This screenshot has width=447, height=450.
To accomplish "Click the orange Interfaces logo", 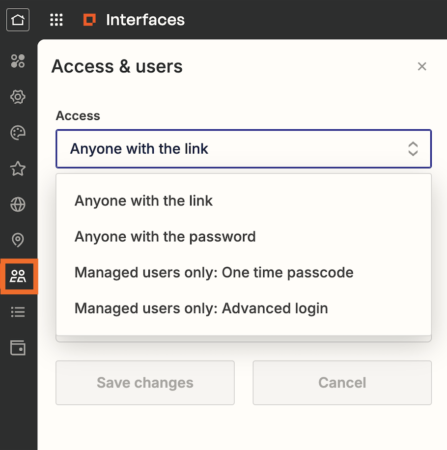I will (x=89, y=20).
